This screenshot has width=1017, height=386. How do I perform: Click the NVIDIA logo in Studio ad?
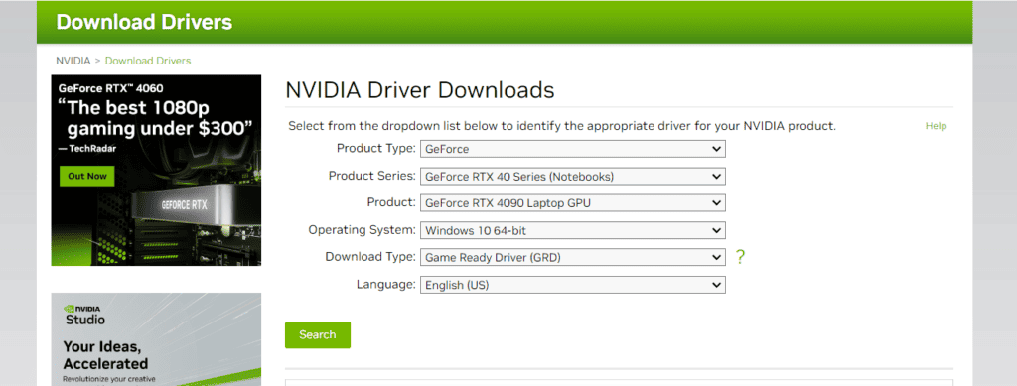pos(82,309)
